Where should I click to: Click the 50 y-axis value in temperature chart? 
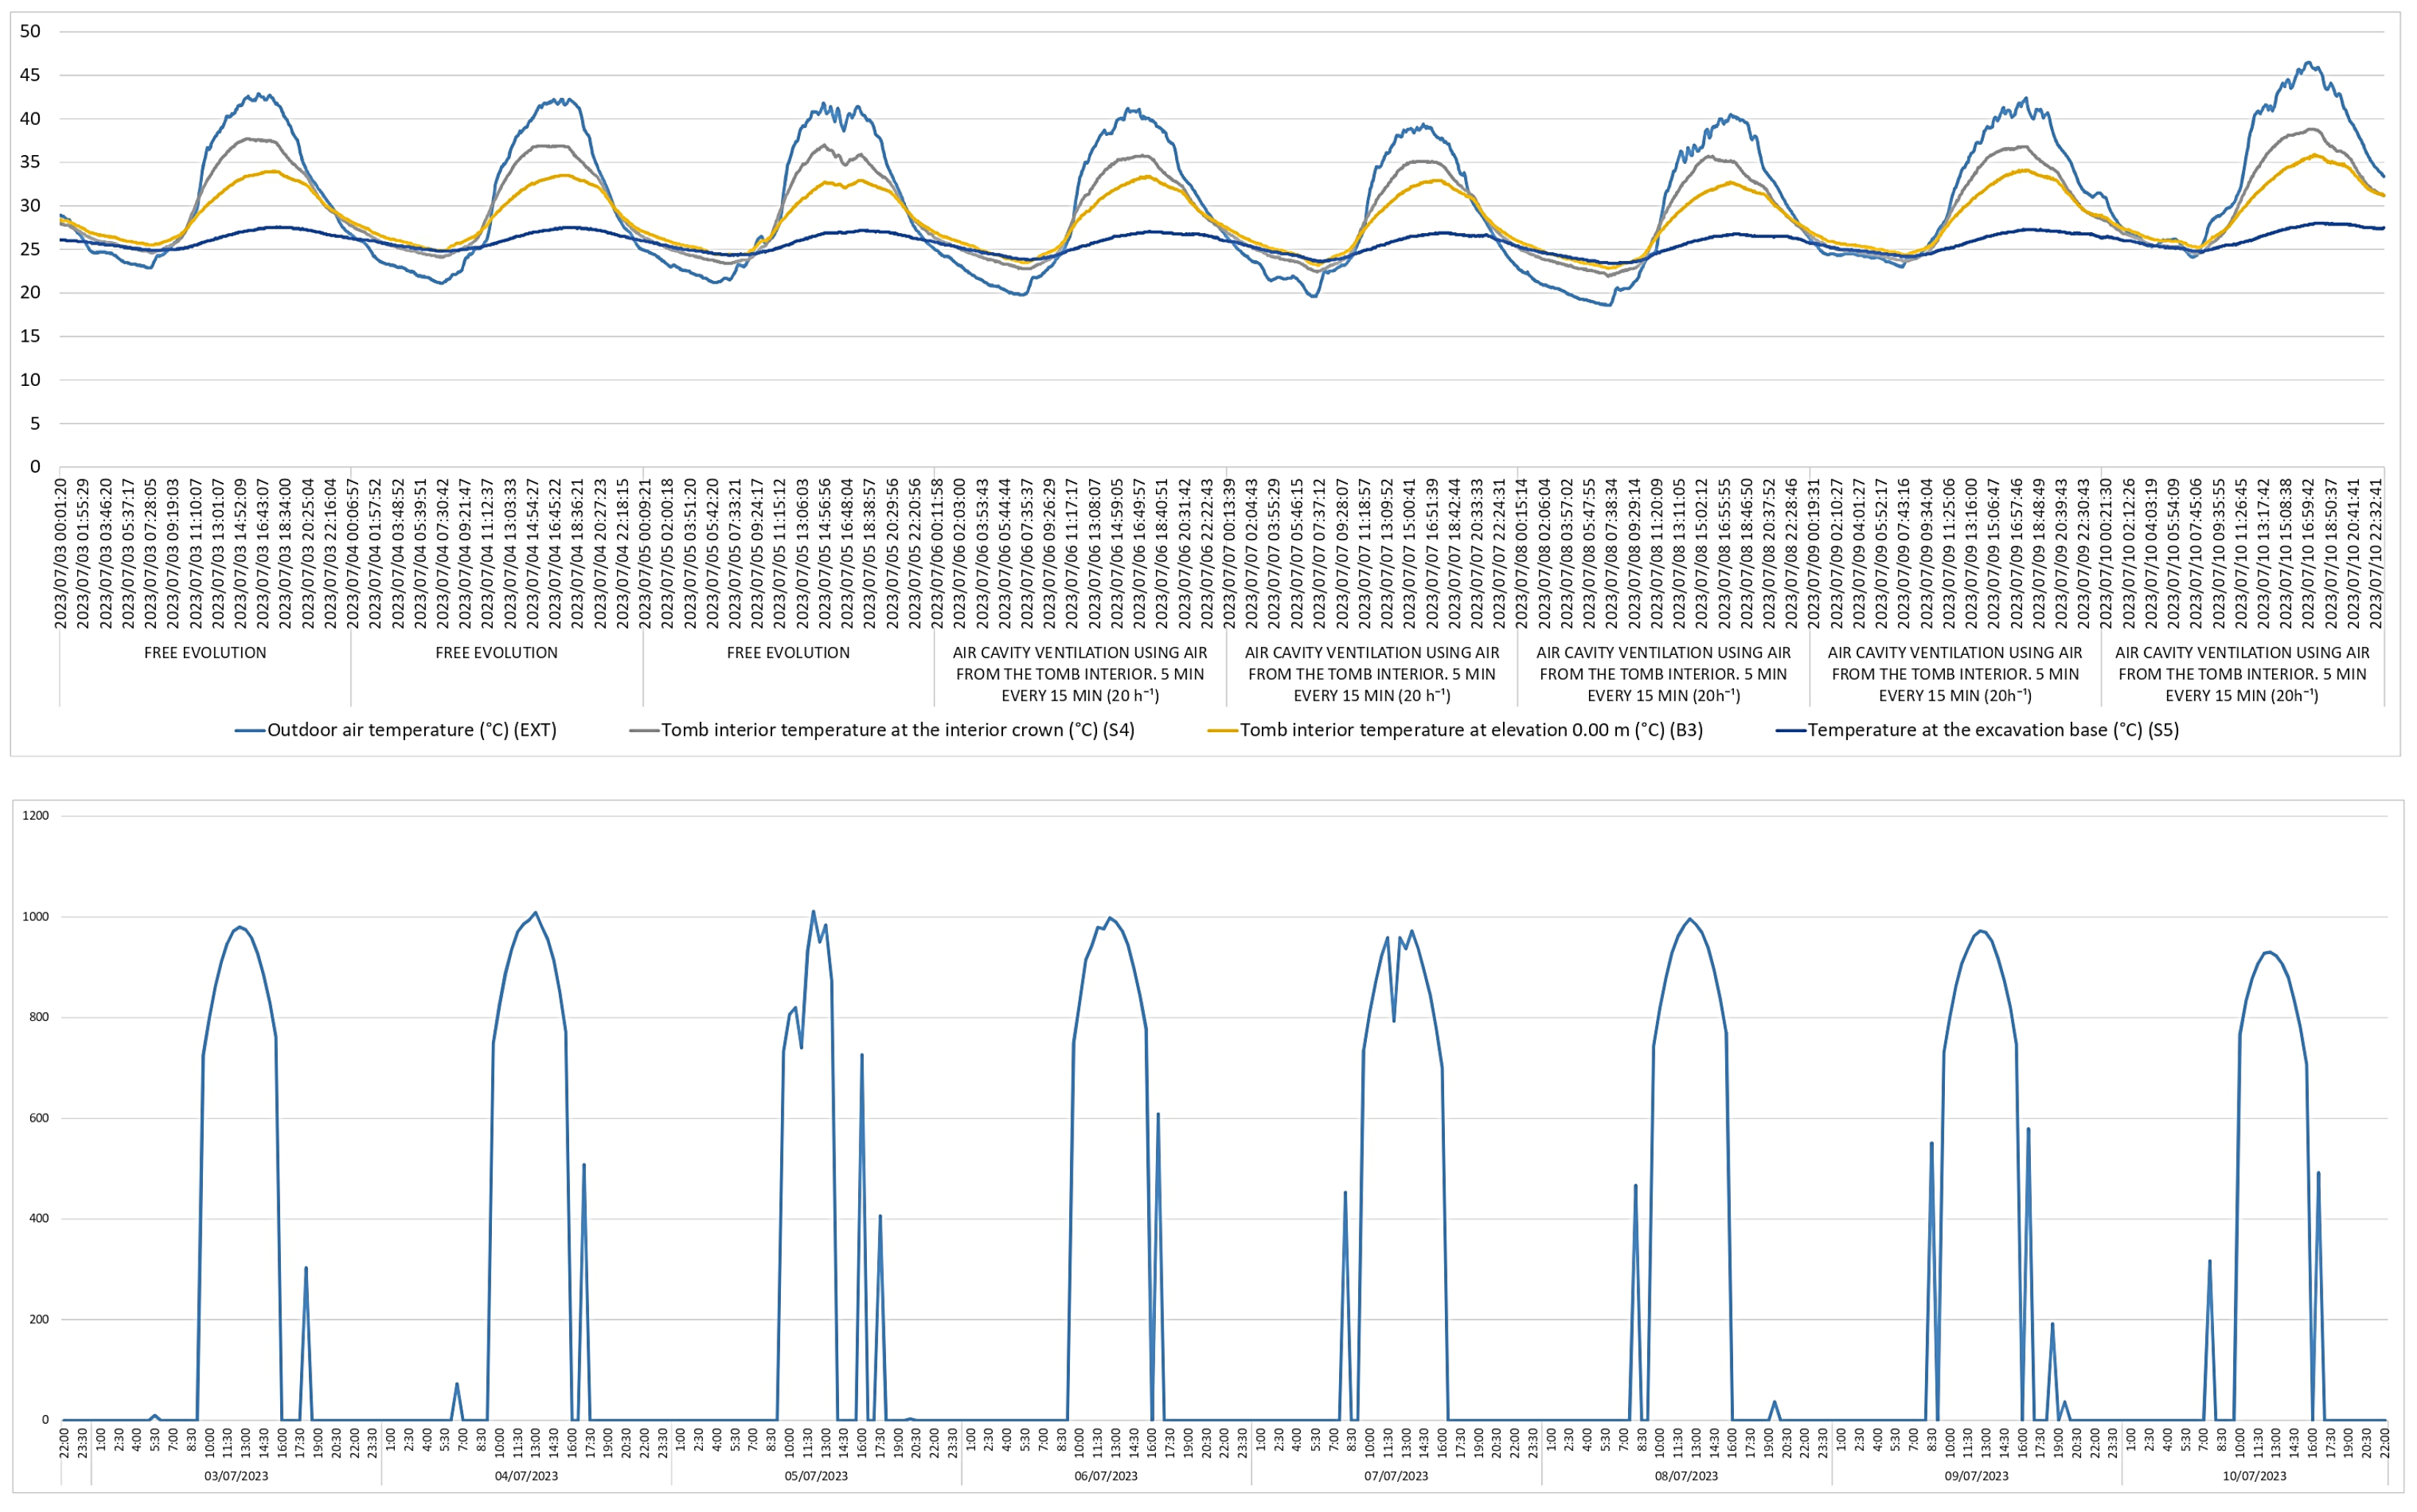coord(30,31)
